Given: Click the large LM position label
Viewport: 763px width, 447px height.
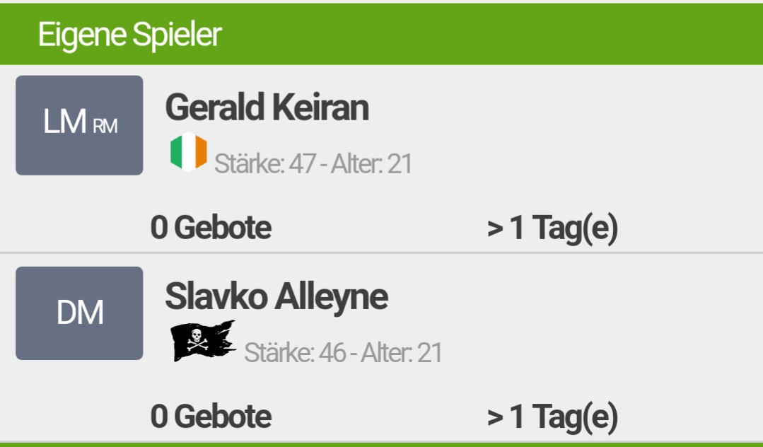Looking at the screenshot, I should [x=65, y=121].
